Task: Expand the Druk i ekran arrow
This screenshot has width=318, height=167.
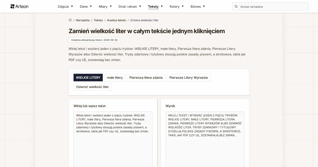Action: (140, 6)
